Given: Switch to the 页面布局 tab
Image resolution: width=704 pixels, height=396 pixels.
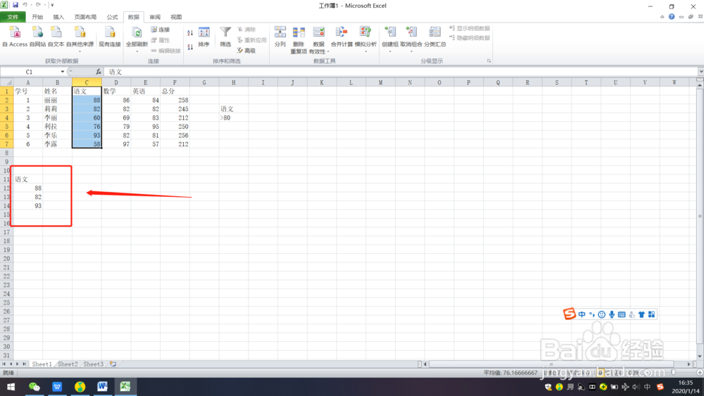Looking at the screenshot, I should (x=85, y=17).
